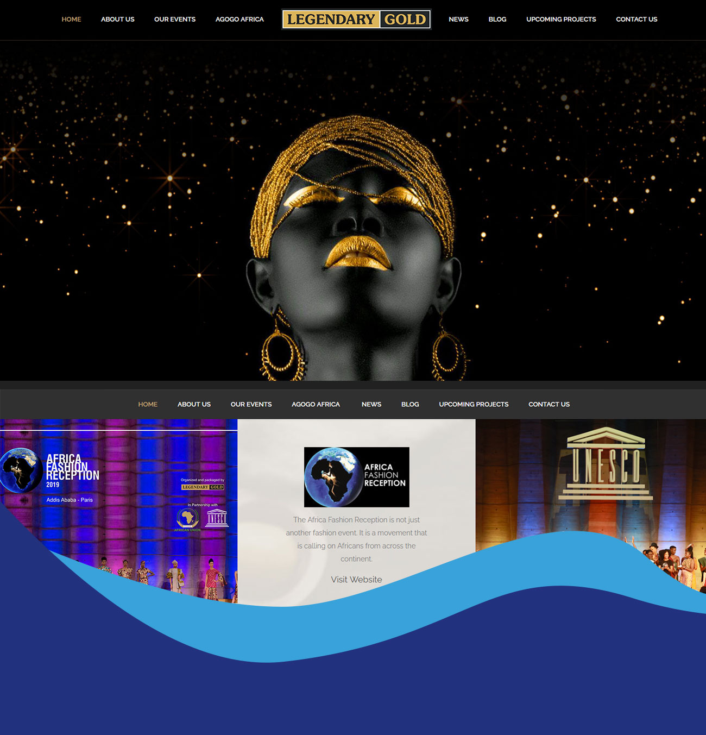
Task: Click Contact Us in the top header
Action: tap(636, 20)
